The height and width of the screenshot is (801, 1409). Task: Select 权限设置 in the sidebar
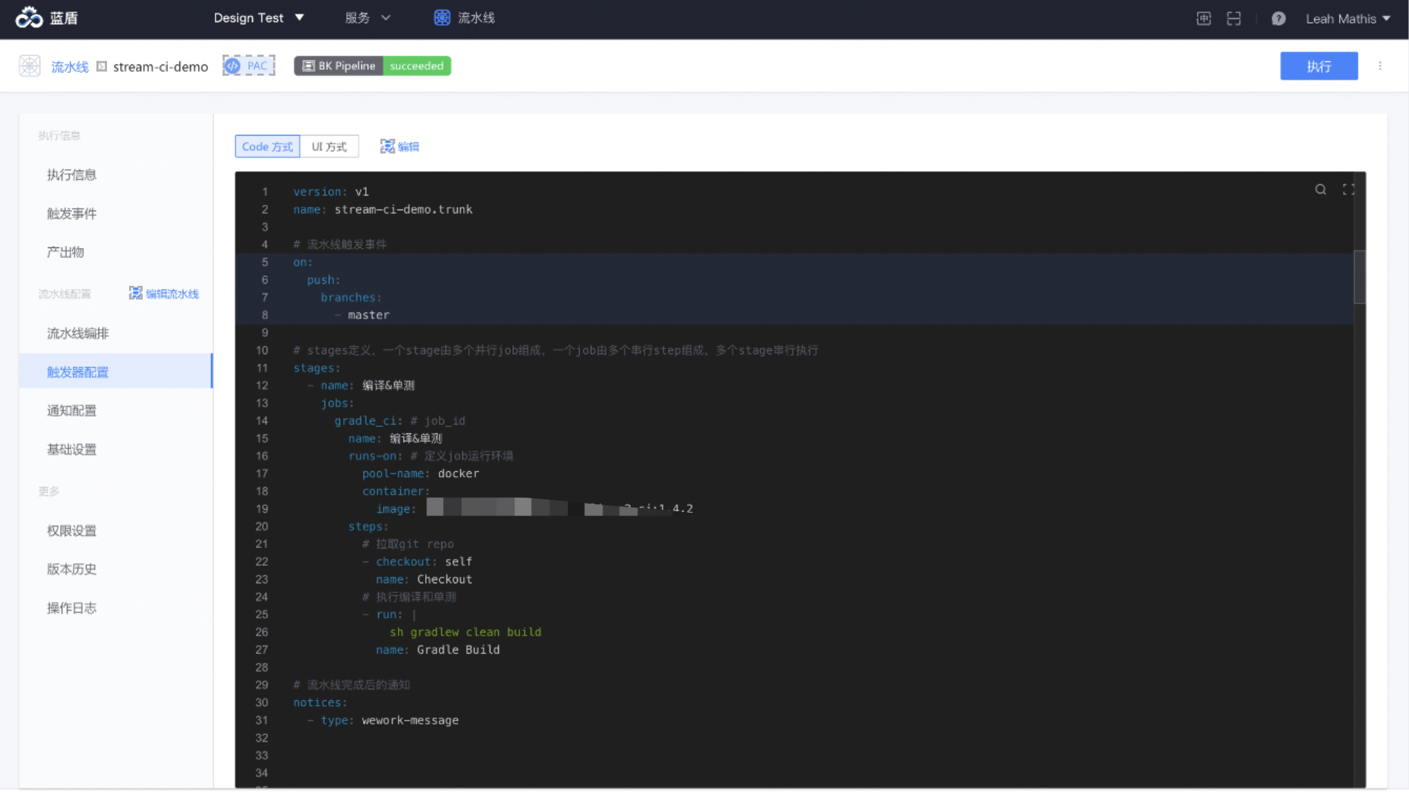pyautogui.click(x=71, y=530)
